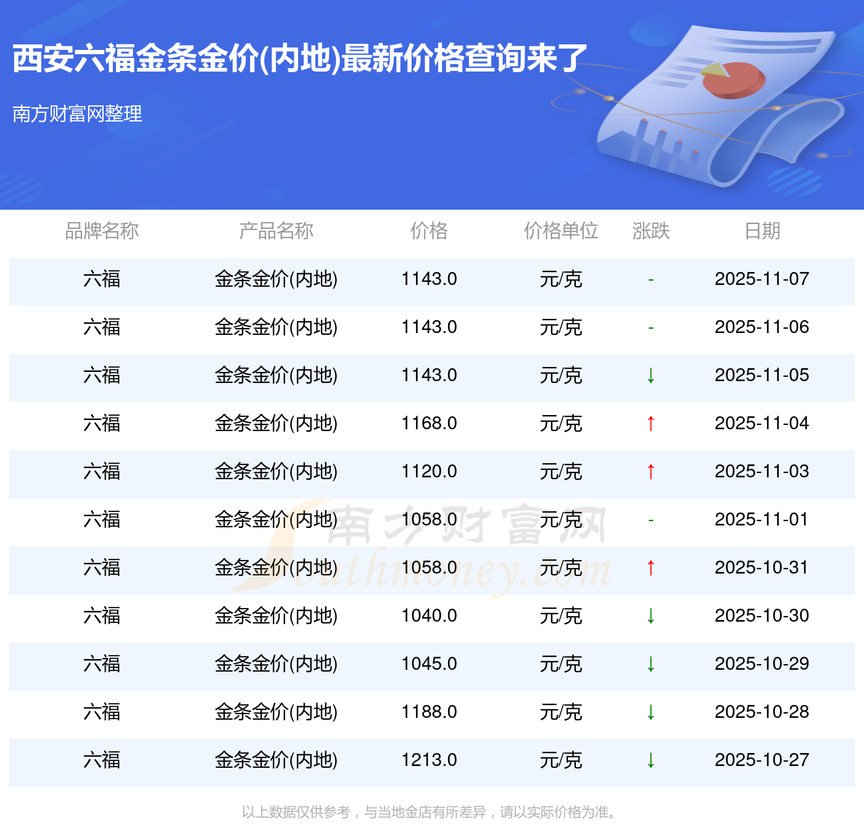The image size is (864, 840).
Task: Click the down arrow for 2025-11-05
Action: (x=650, y=376)
